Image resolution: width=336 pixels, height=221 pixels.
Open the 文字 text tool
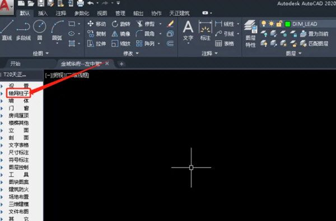pyautogui.click(x=188, y=31)
